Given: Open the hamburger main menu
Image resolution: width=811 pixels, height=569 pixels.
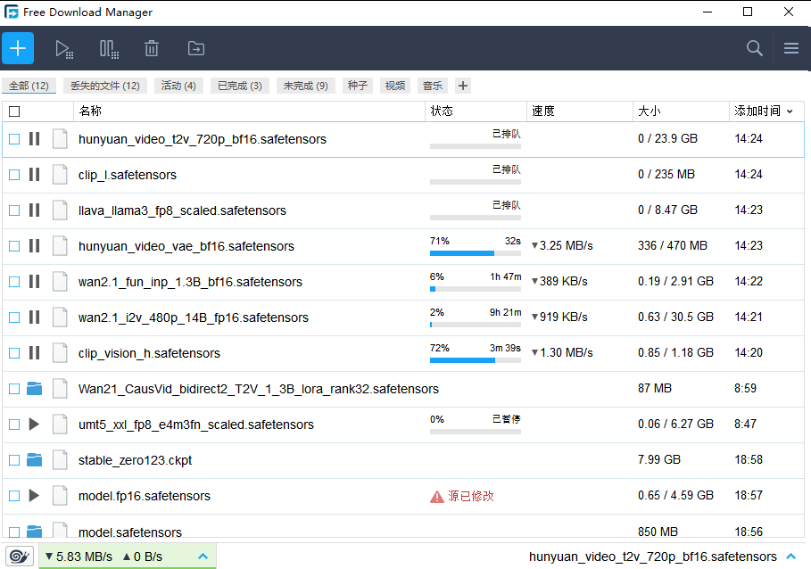Looking at the screenshot, I should coord(791,48).
